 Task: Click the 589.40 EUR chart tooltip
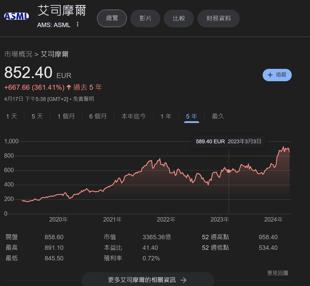(229, 142)
